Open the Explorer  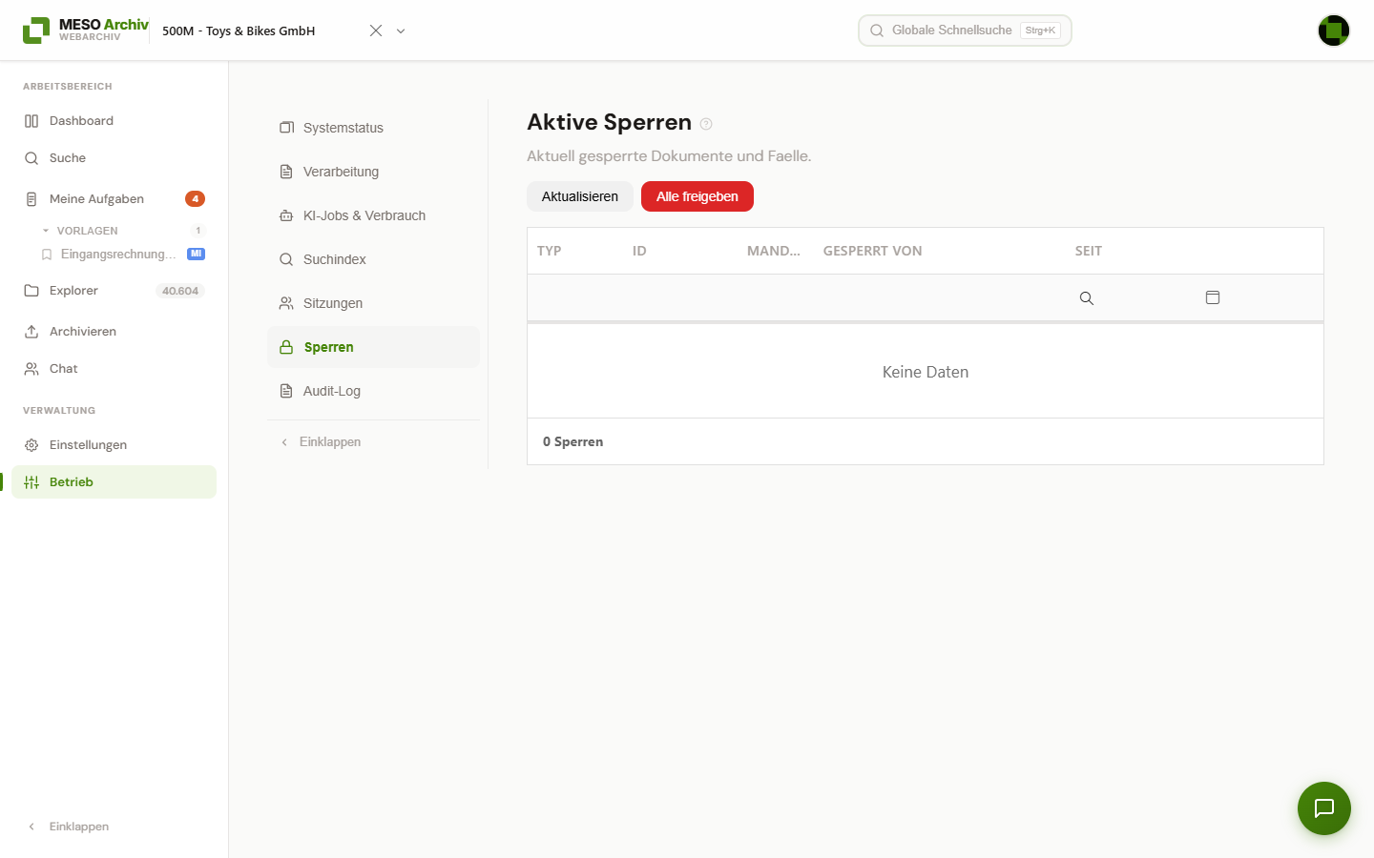tap(114, 291)
